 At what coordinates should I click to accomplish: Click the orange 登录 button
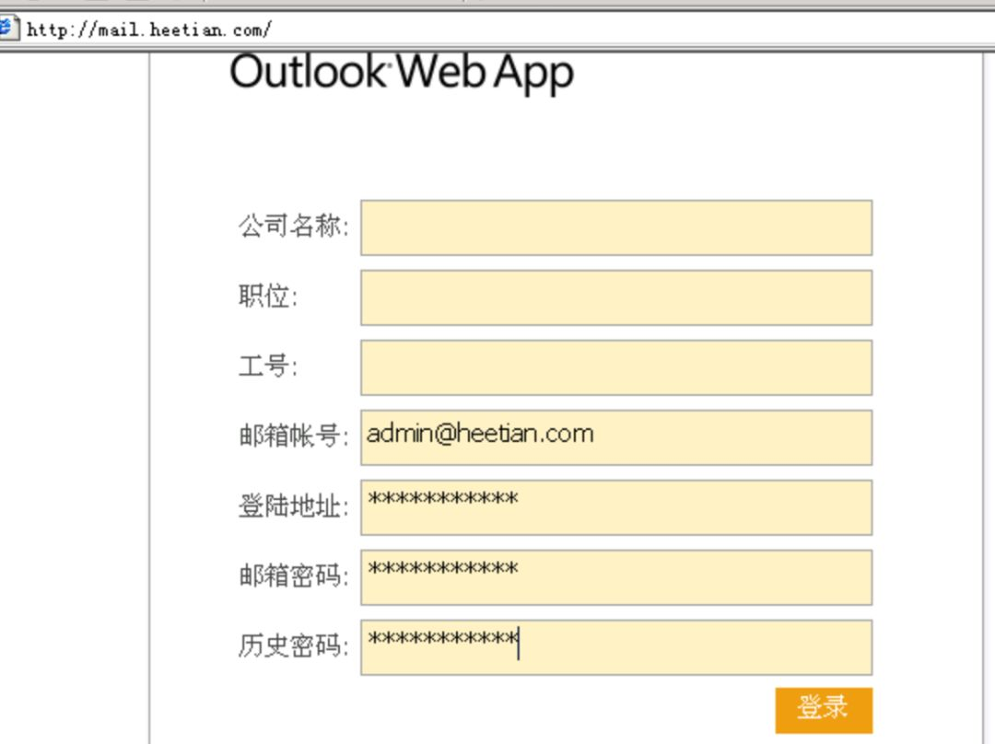pos(824,710)
